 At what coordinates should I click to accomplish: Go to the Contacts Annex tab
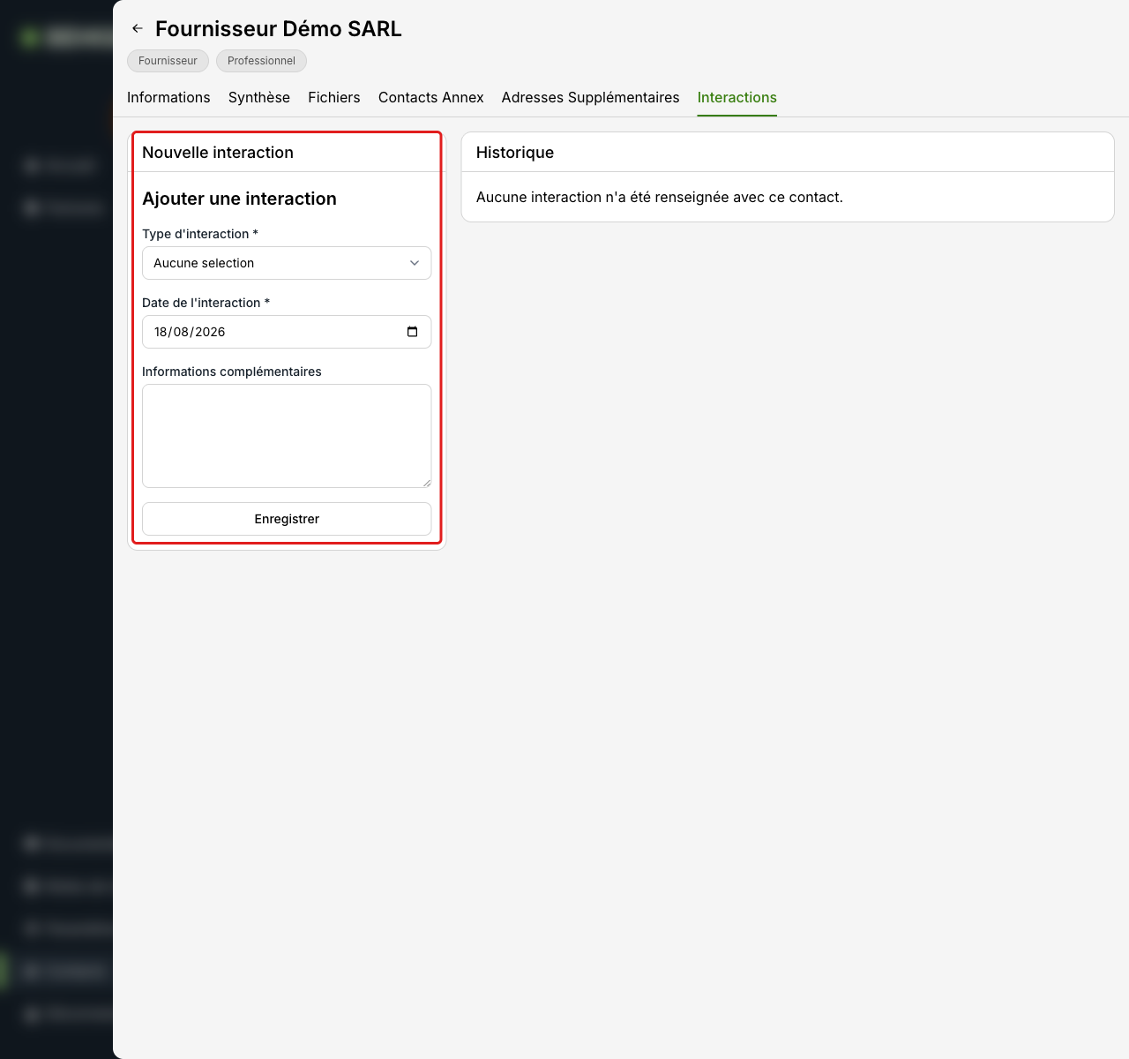pos(431,98)
